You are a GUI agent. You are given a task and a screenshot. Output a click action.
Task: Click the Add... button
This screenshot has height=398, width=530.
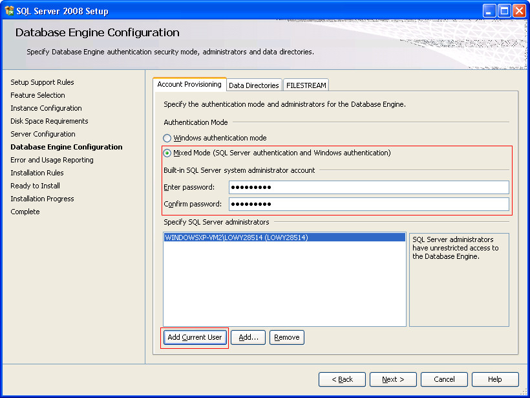pyautogui.click(x=248, y=337)
